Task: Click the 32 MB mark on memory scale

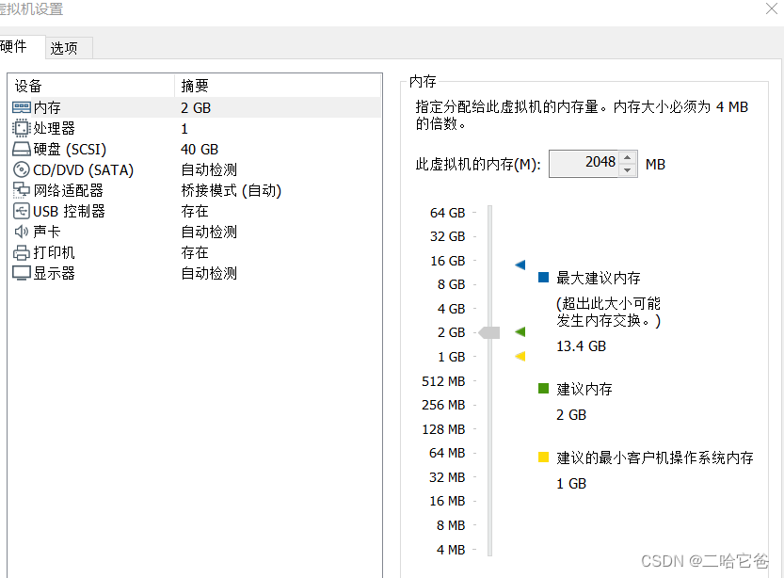Action: coord(447,477)
